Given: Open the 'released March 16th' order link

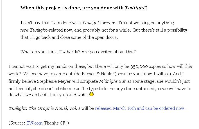Looking at the screenshot, I should coord(140,108).
